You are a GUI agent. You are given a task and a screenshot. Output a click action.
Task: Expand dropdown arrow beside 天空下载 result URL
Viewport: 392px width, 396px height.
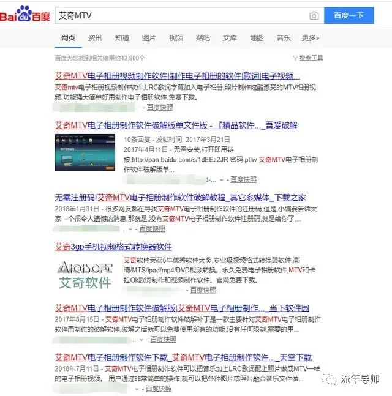click(137, 389)
